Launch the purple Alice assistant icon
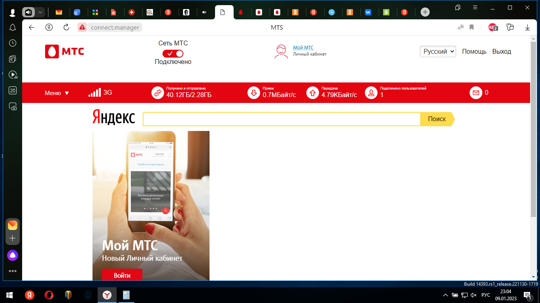Viewport: 540px width, 303px height. 13,255
